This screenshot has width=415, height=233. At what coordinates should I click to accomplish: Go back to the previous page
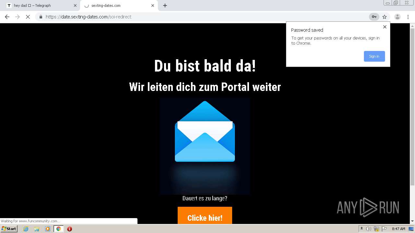click(7, 17)
